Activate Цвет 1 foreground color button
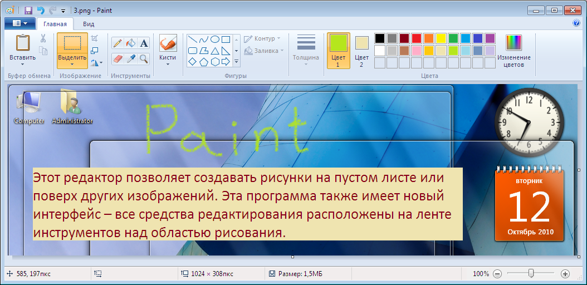The image size is (587, 285). click(x=339, y=51)
